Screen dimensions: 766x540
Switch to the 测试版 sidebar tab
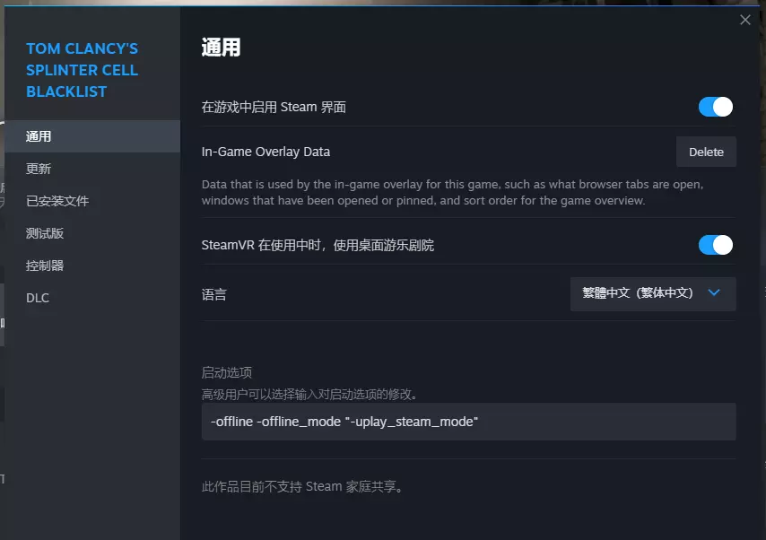[92, 233]
